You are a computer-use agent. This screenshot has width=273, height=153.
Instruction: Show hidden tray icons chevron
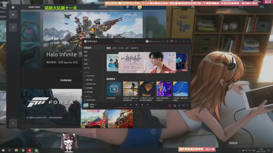240,150
